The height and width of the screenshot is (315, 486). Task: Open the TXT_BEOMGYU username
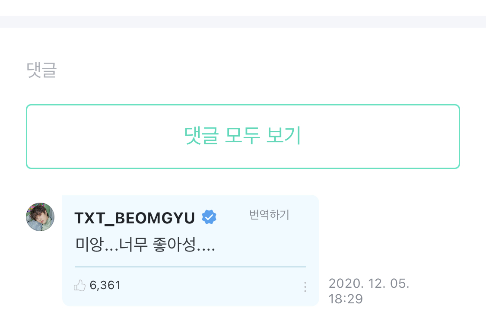(134, 218)
